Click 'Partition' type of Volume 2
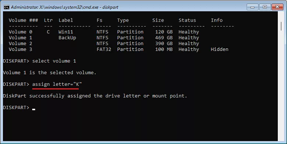This screenshot has width=287, height=144. [130, 44]
